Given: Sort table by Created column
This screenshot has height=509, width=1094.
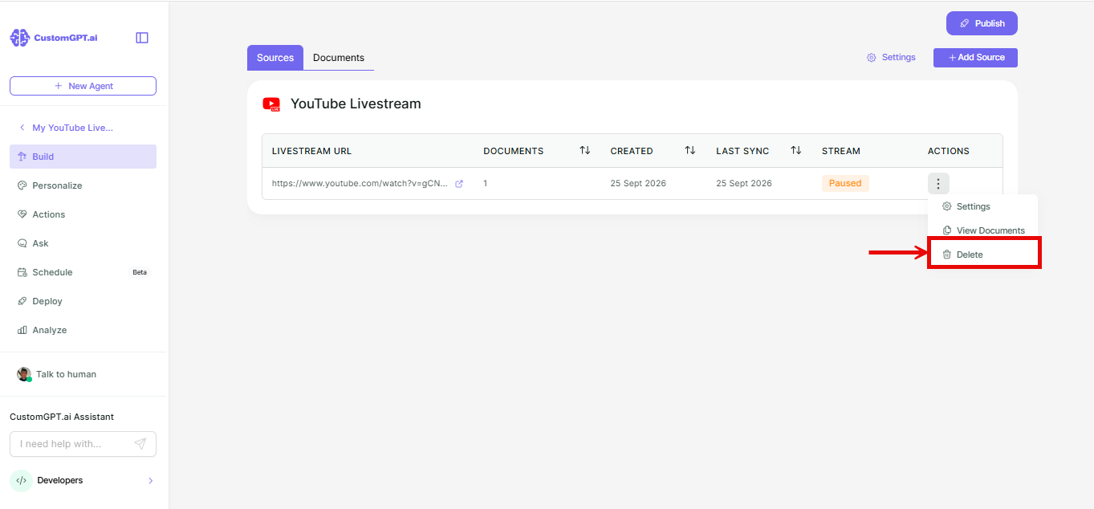Looking at the screenshot, I should point(689,150).
